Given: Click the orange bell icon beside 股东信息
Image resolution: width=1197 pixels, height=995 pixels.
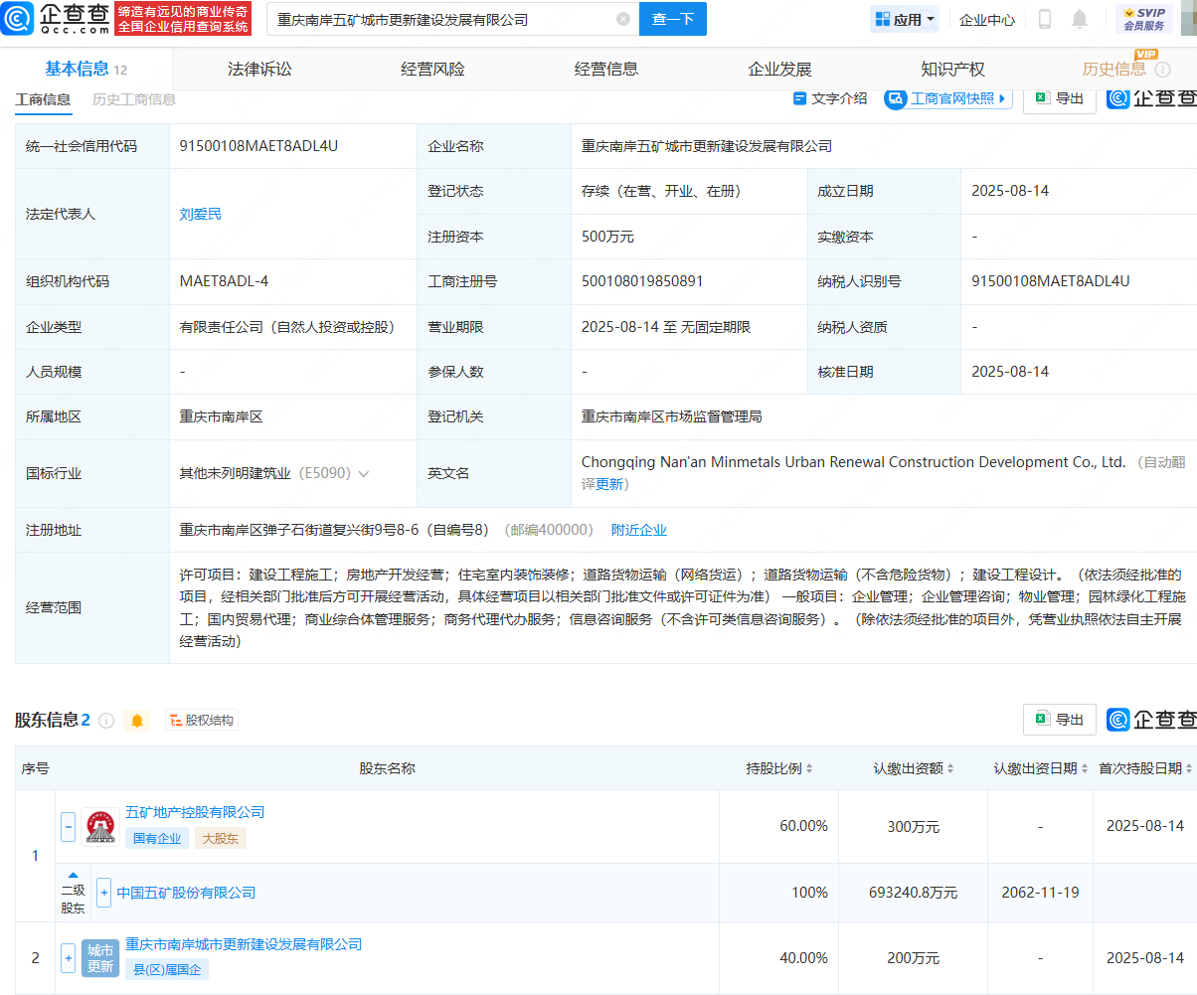Looking at the screenshot, I should [x=137, y=721].
